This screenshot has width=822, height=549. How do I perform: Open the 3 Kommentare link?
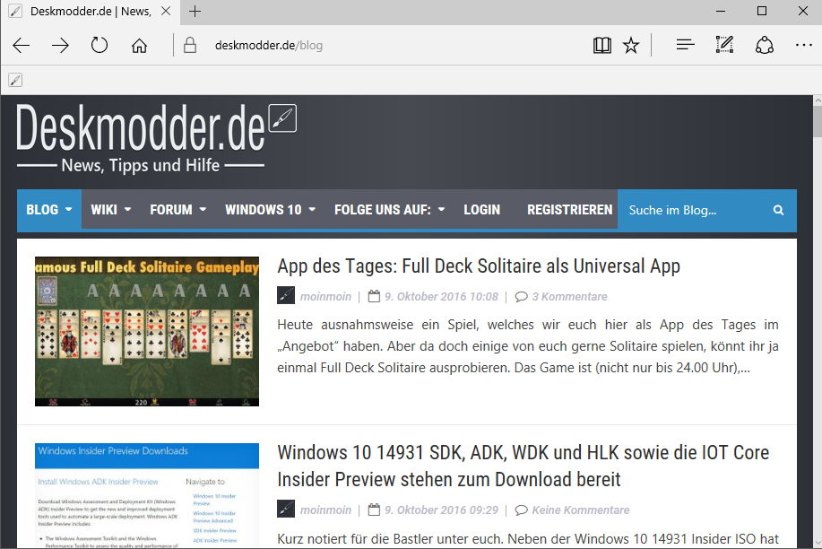click(x=569, y=297)
